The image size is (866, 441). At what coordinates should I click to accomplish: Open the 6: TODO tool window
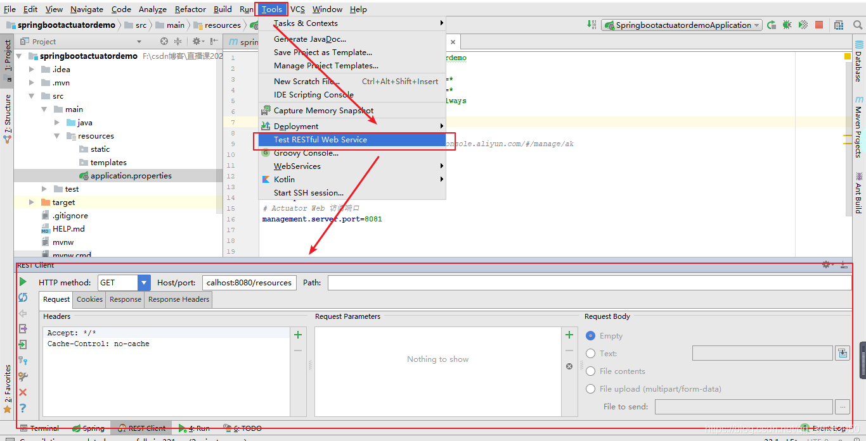coord(242,428)
